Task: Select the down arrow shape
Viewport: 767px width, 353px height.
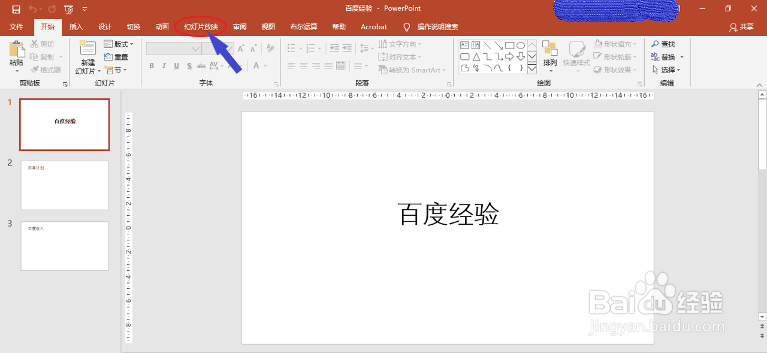Action: click(x=521, y=57)
